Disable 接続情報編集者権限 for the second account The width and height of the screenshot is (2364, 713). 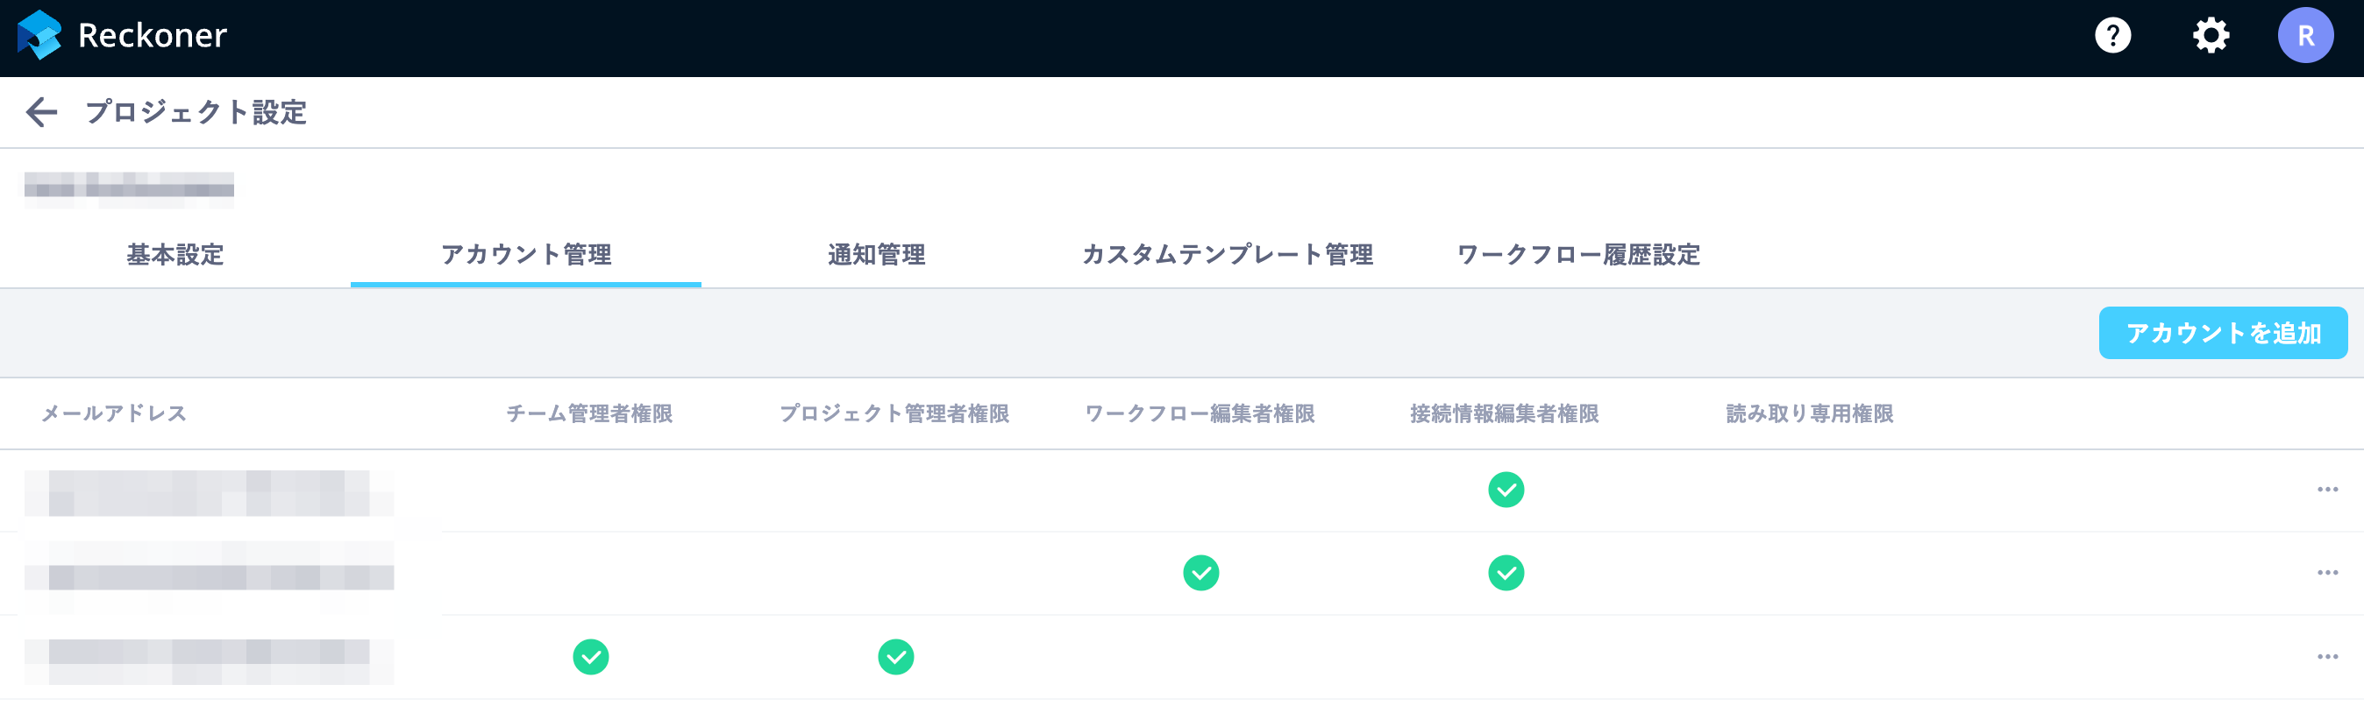1506,574
